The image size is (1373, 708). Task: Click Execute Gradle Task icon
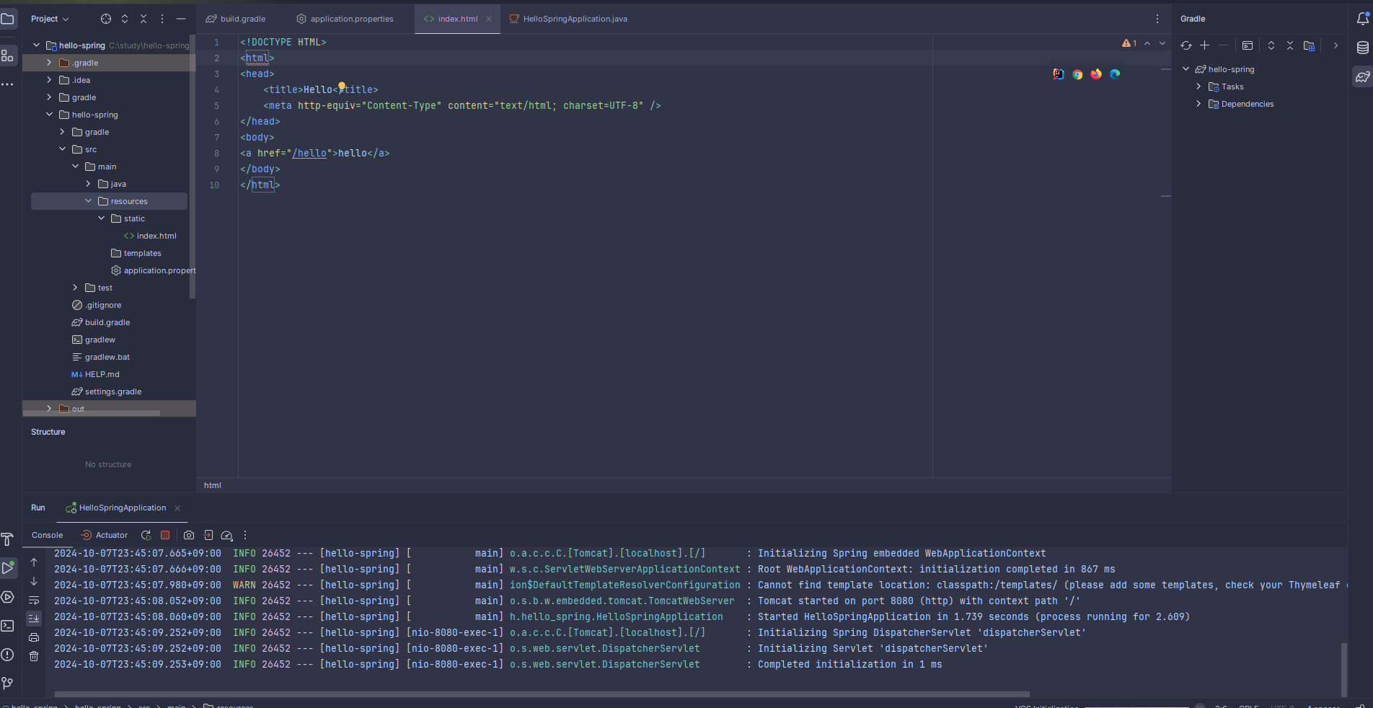(x=1248, y=45)
